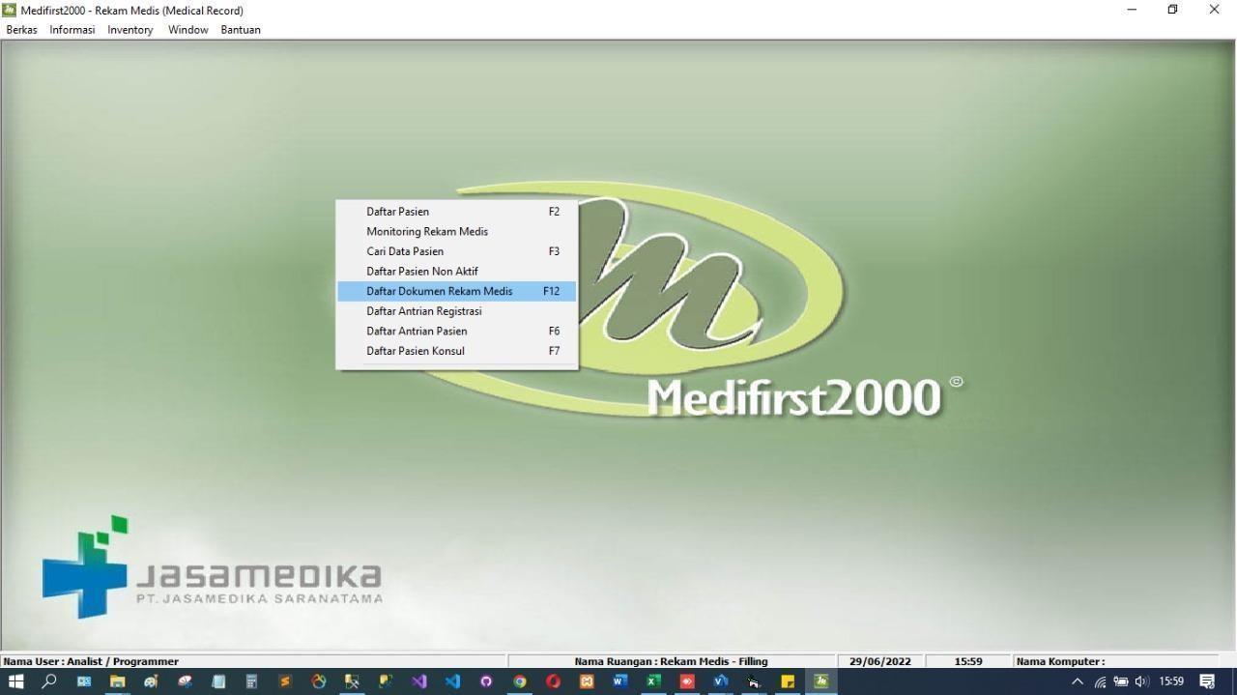Minimize the Medifirst2000 window
Viewport: 1237px width, 695px height.
point(1132,10)
